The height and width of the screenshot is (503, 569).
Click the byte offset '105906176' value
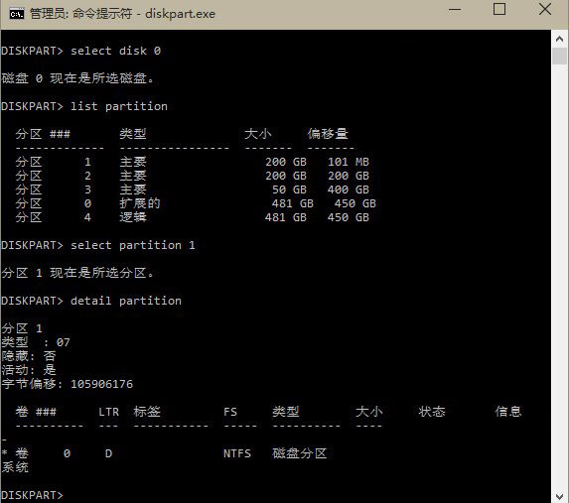pyautogui.click(x=102, y=384)
